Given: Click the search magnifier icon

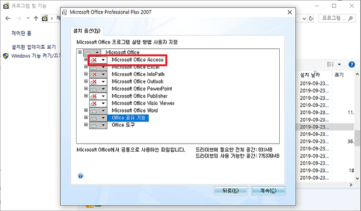Looking at the screenshot, I should pyautogui.click(x=350, y=18).
